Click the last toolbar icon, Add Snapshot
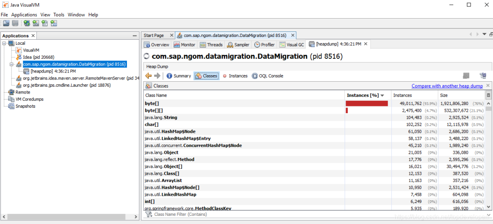 54,23
